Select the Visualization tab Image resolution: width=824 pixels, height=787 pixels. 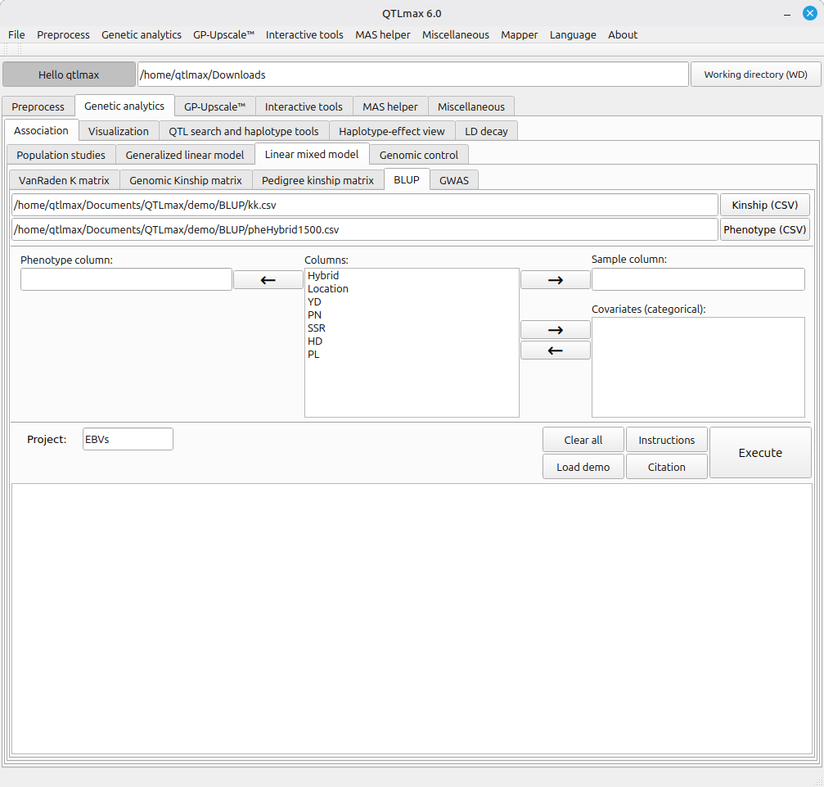tap(119, 131)
